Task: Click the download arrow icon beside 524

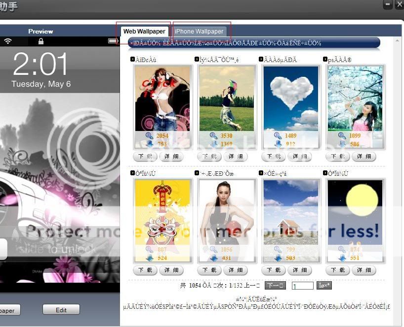Action: [x=150, y=258]
